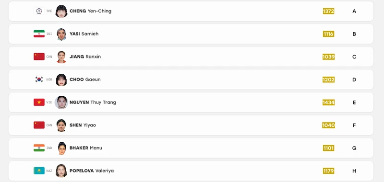
Task: Click the Korea flag next to CHOO Gaeun
Action: coord(39,80)
